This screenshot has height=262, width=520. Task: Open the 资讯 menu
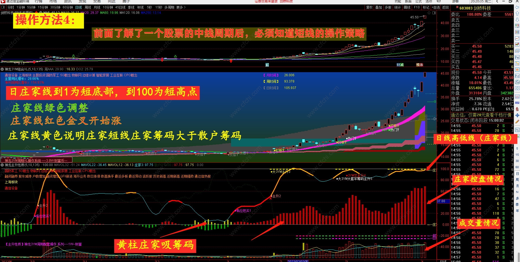[68, 1]
